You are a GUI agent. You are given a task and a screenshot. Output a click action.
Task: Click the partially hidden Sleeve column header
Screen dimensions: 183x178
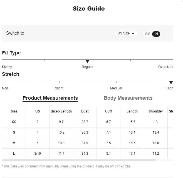point(171,111)
